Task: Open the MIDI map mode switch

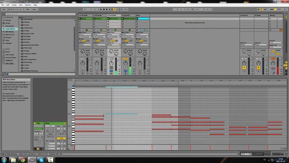Action: tap(272, 10)
